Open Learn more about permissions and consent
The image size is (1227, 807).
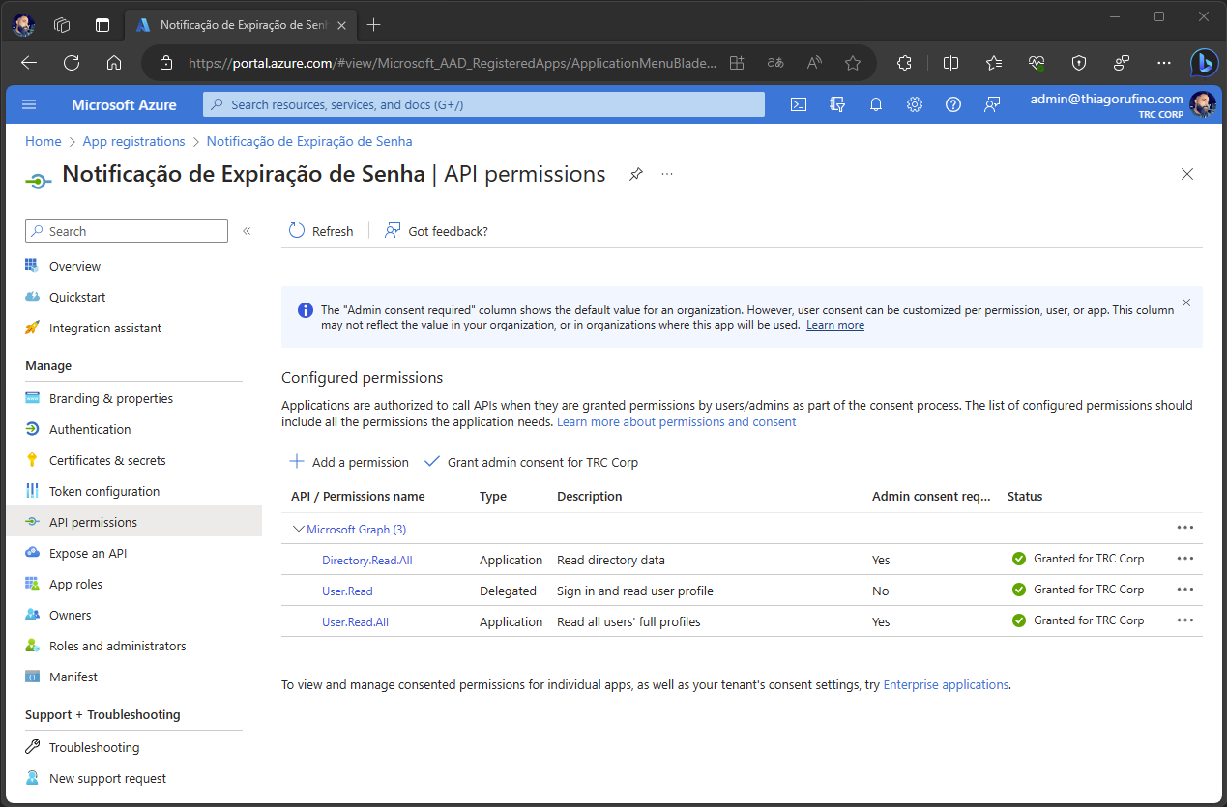[677, 421]
